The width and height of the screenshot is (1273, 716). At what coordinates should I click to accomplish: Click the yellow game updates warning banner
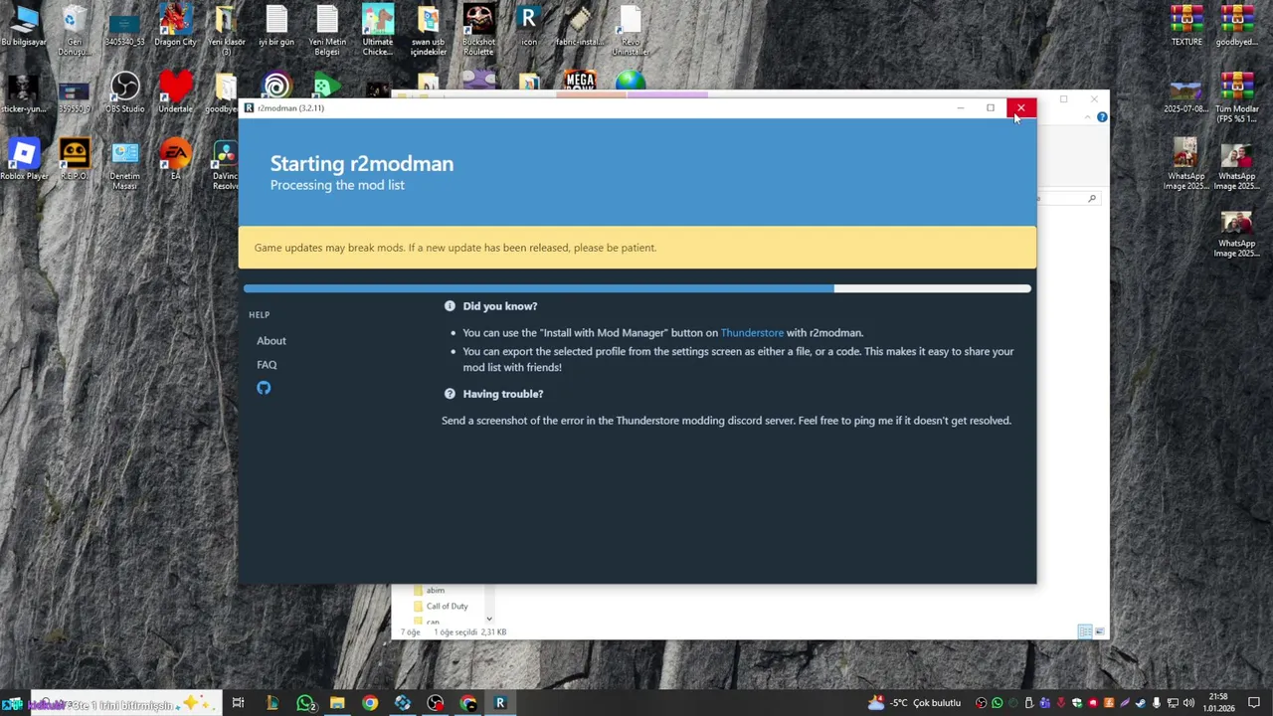[637, 248]
